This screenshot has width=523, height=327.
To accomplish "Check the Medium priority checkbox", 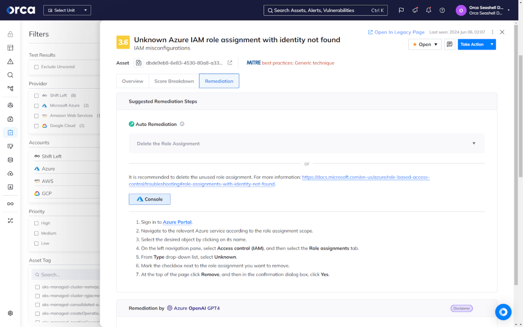I will coord(36,234).
